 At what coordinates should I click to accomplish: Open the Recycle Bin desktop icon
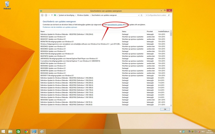[x=7, y=5]
